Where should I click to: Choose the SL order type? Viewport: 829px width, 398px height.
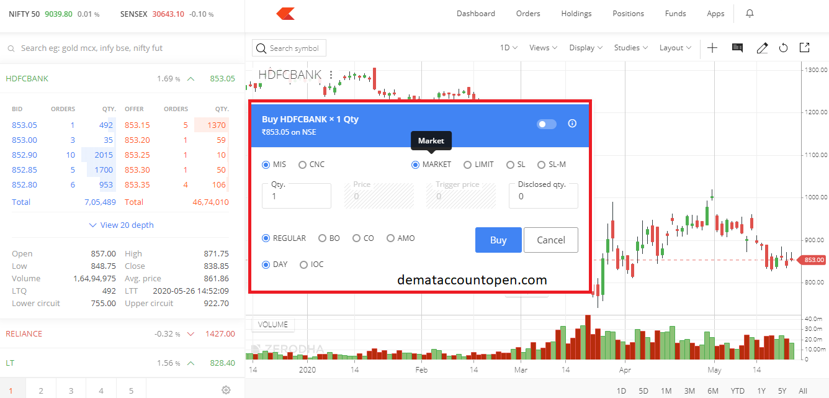coord(511,165)
